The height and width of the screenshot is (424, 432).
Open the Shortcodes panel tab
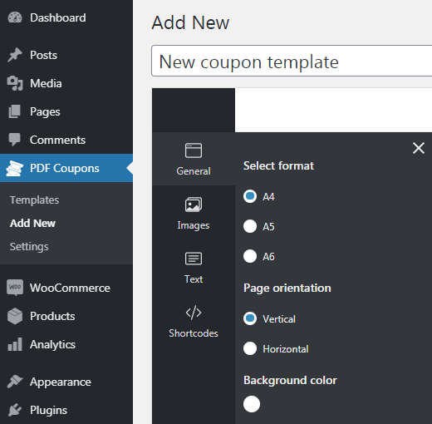coord(194,322)
